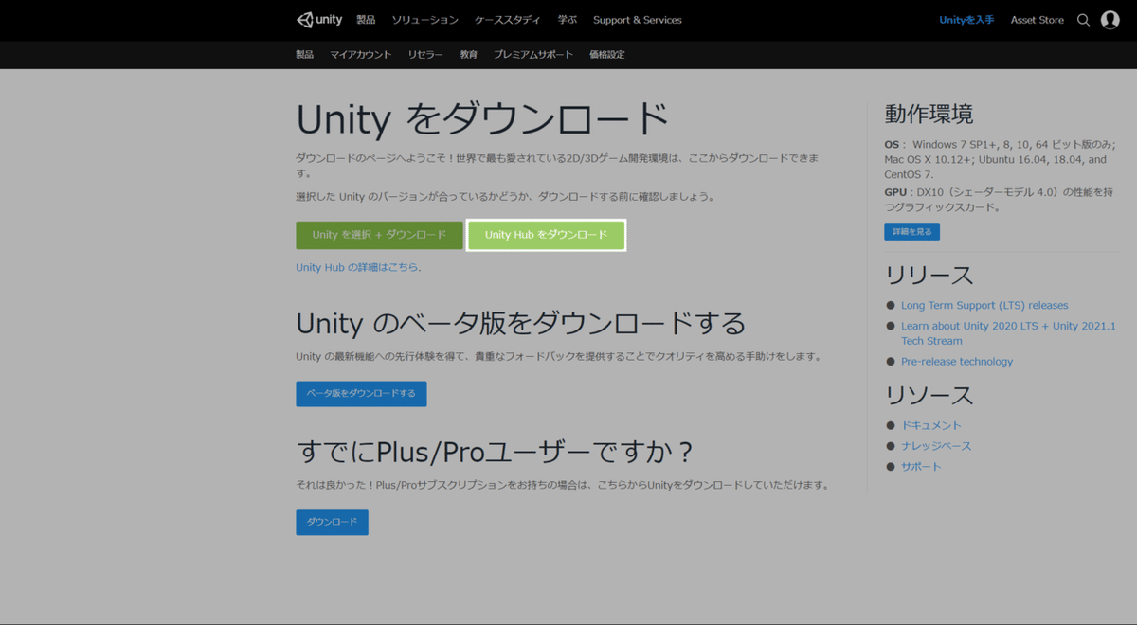Select プレミアムサポート in the secondary navigation
This screenshot has width=1137, height=625.
[534, 54]
